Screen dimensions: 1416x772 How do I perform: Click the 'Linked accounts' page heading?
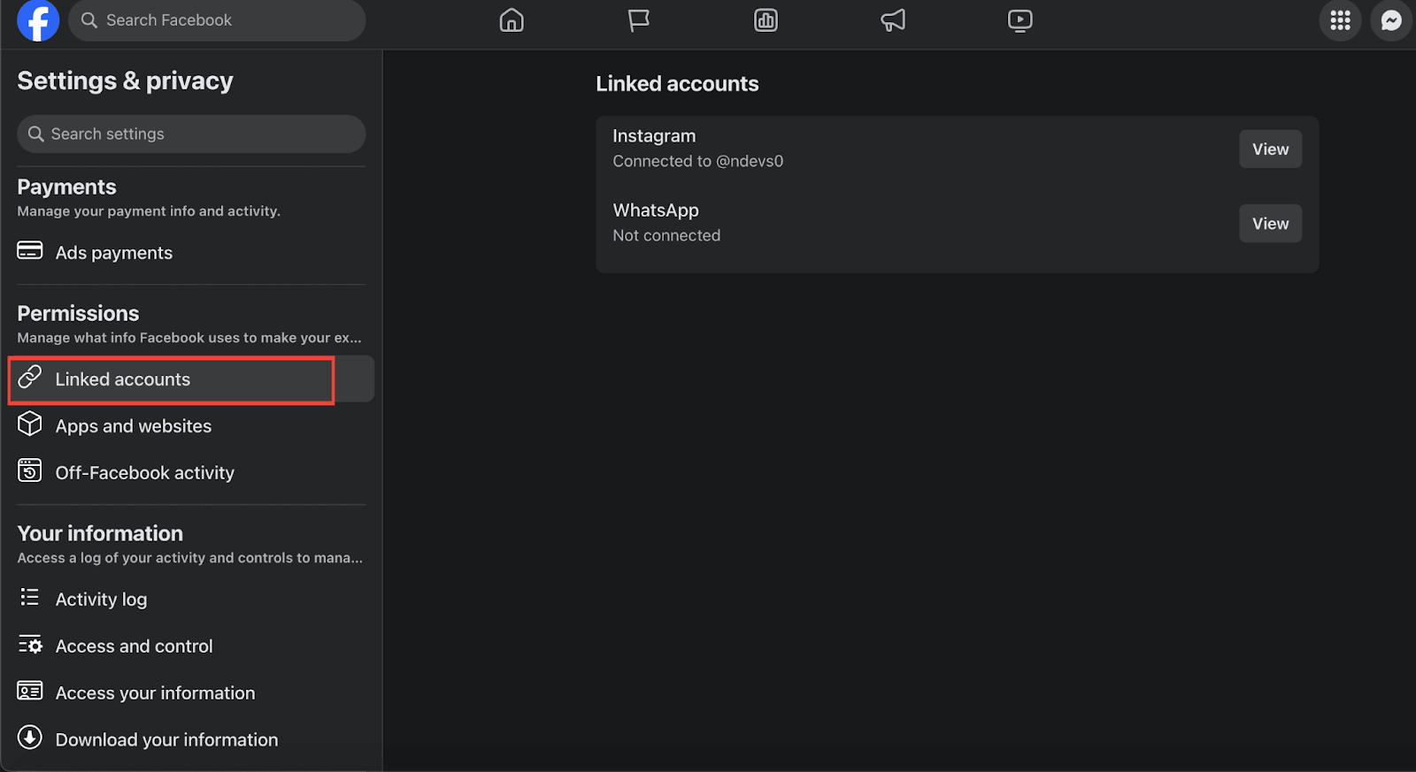point(677,84)
